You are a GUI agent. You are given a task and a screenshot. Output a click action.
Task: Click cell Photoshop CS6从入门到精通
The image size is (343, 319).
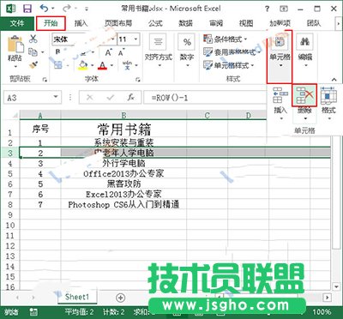coord(123,204)
